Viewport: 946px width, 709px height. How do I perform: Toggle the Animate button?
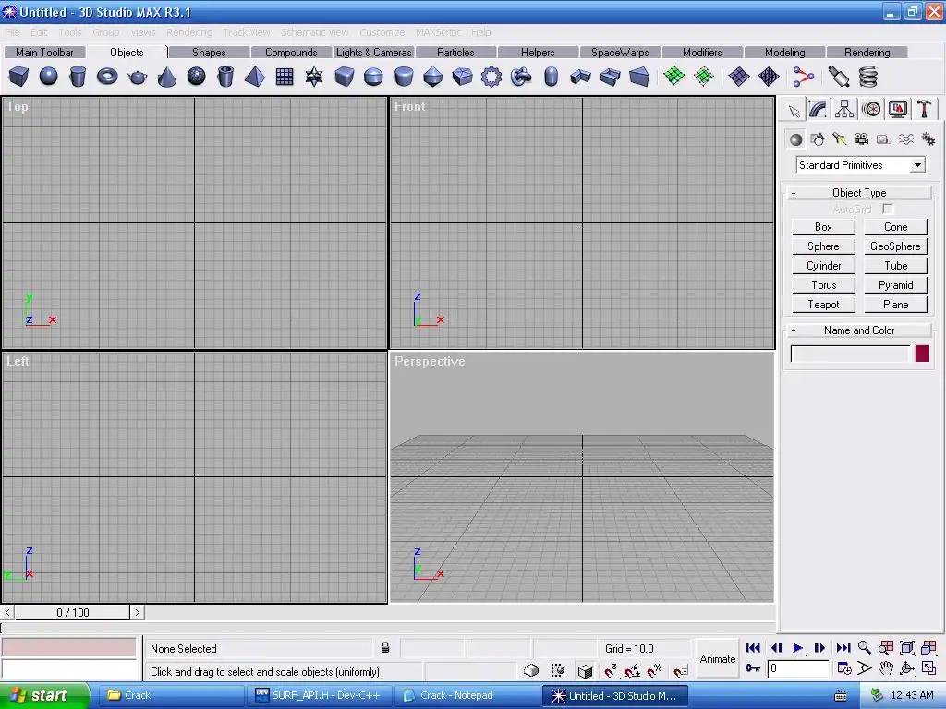(x=717, y=659)
